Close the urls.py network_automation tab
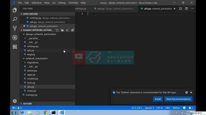This screenshot has height=115, width=206. tap(174, 9)
